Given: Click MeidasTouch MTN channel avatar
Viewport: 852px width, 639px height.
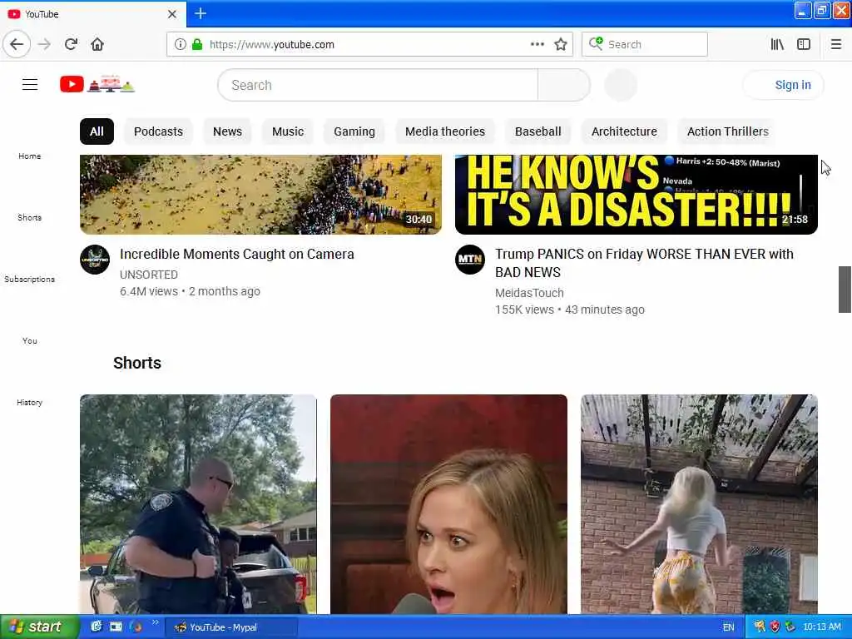Looking at the screenshot, I should click(470, 260).
